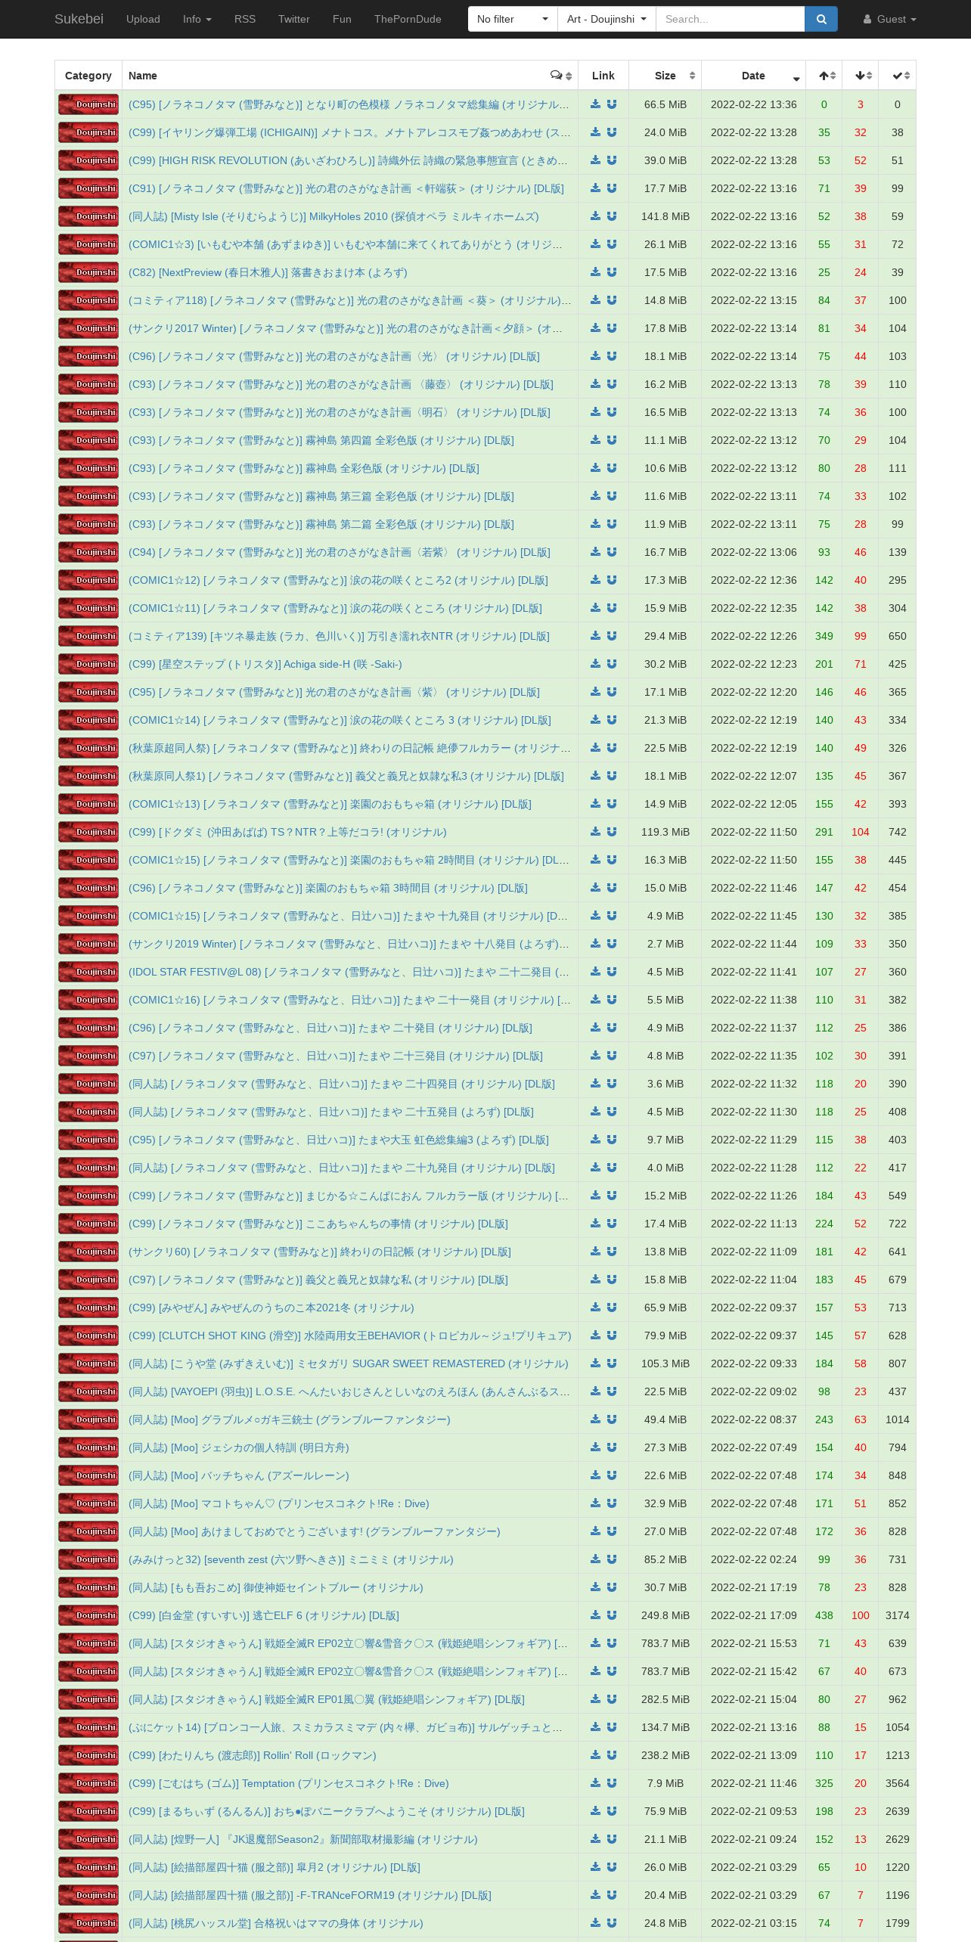Open magnet link for the 9.7 MiB entry
Viewport: 971px width, 1942px height.
[x=612, y=1140]
